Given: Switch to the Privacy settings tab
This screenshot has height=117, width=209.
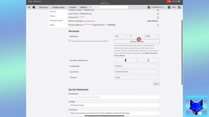Looking at the screenshot, I should (53, 16).
